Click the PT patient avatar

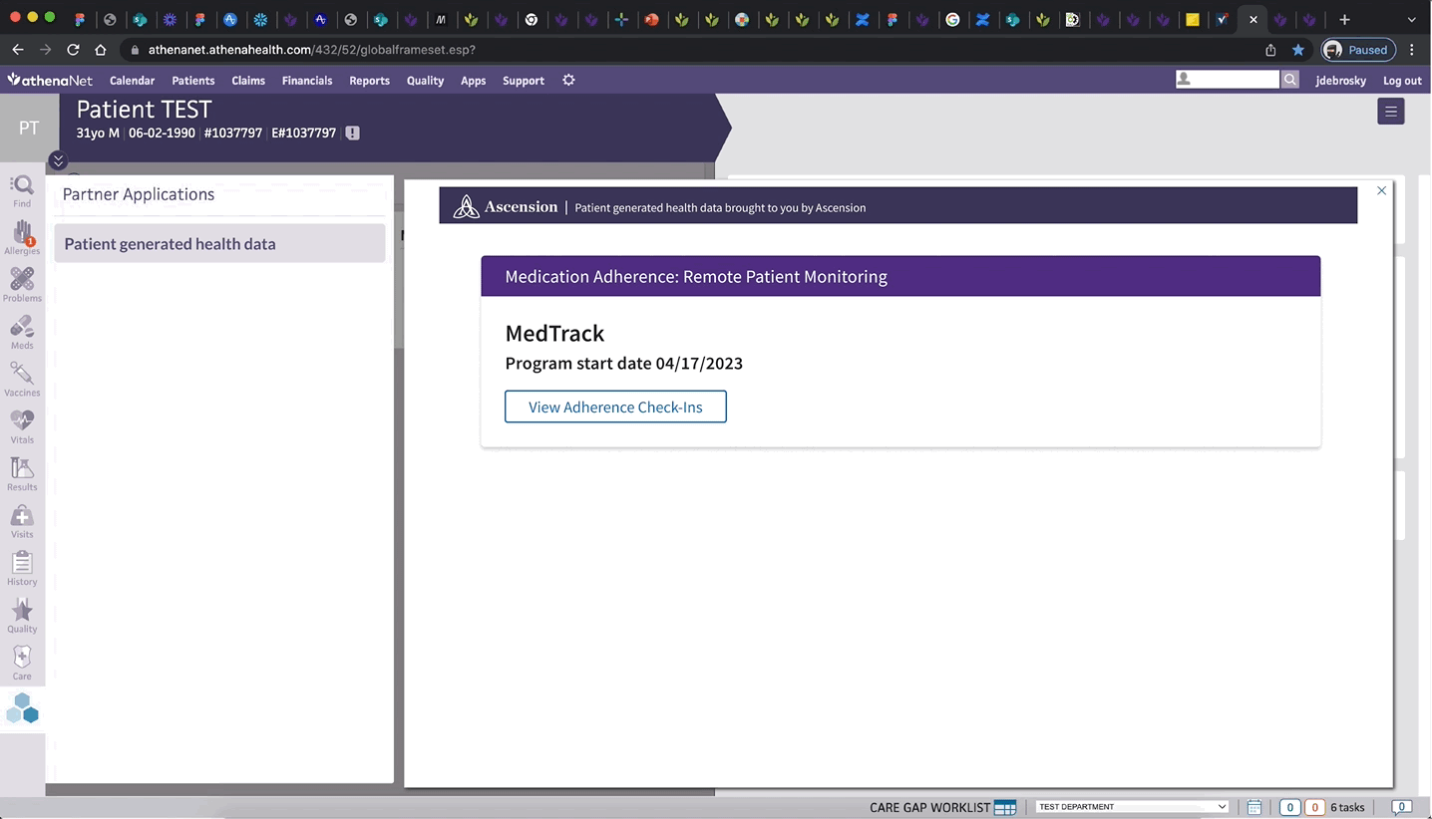point(29,128)
